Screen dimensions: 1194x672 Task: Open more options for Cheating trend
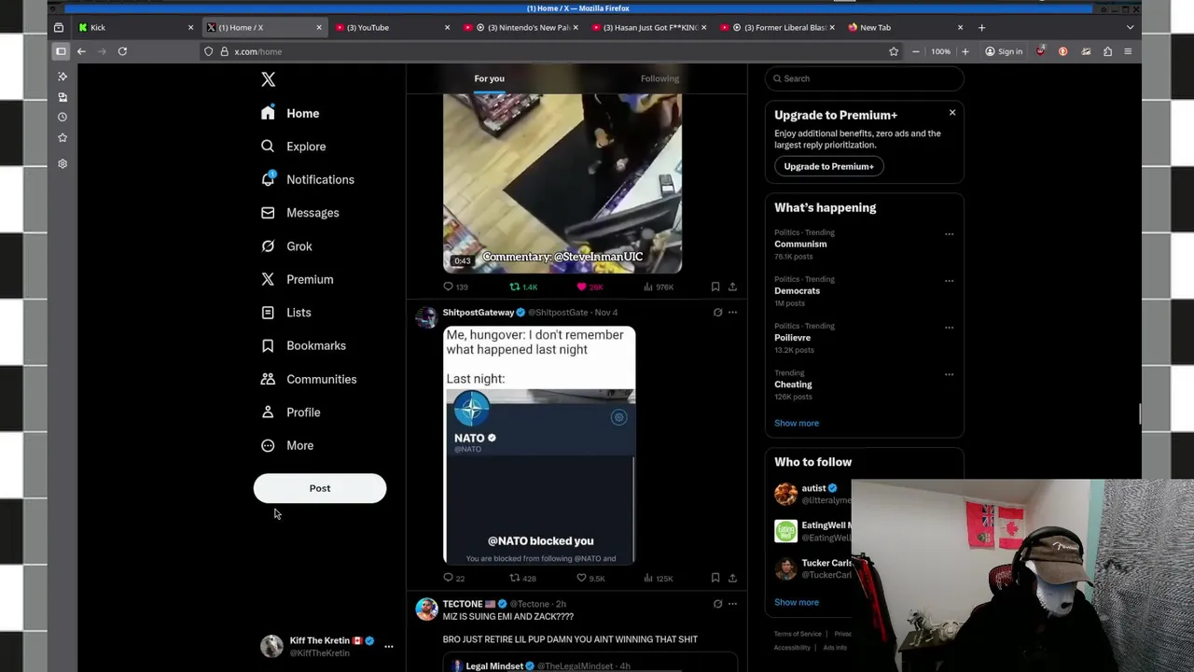point(949,374)
